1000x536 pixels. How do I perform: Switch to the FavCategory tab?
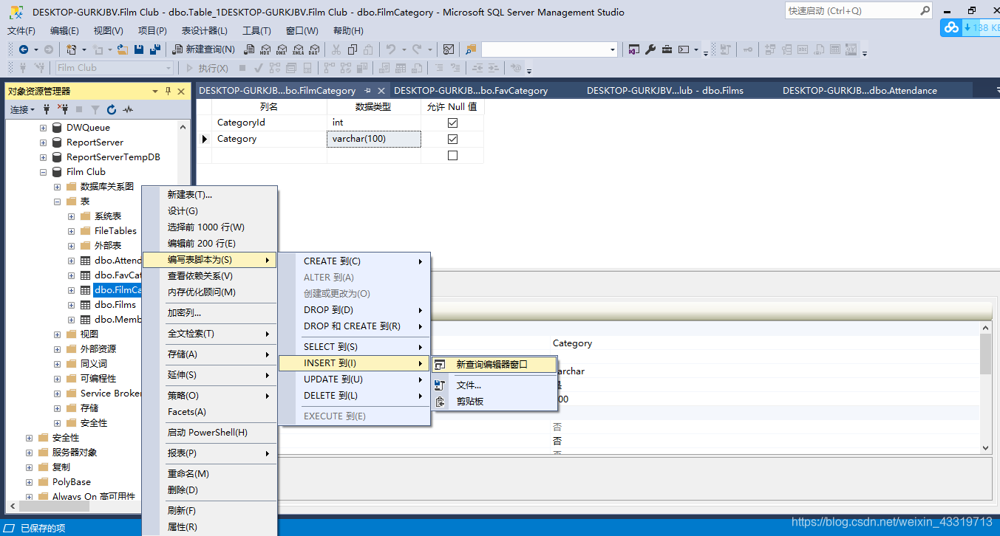tap(471, 90)
